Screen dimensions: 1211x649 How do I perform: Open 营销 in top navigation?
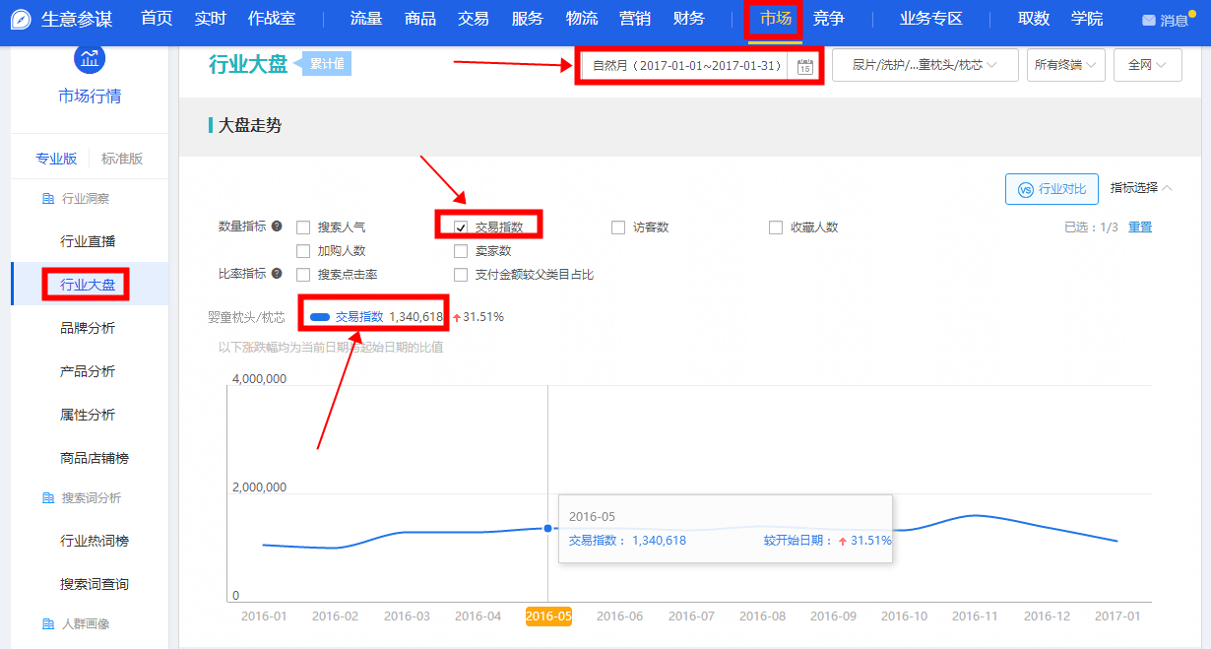tap(635, 19)
